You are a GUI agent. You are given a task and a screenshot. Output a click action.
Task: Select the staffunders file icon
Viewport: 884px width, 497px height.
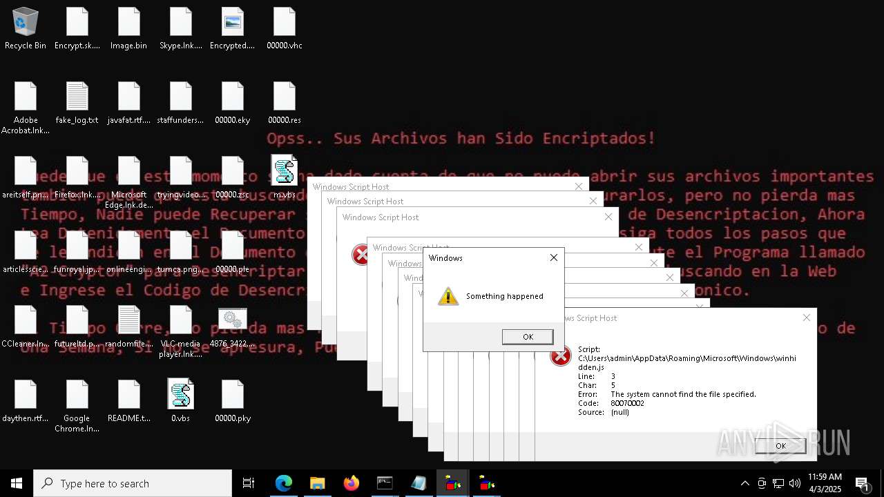(x=181, y=104)
